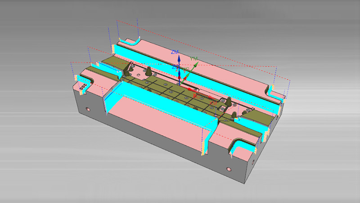Select the green YM axis label
Image resolution: width=360 pixels, height=203 pixels.
pyautogui.click(x=194, y=59)
